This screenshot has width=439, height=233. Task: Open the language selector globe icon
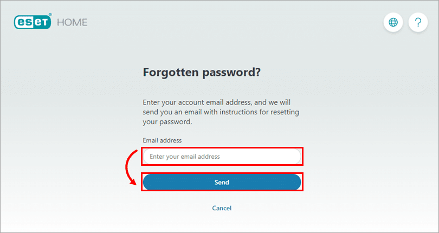[393, 22]
